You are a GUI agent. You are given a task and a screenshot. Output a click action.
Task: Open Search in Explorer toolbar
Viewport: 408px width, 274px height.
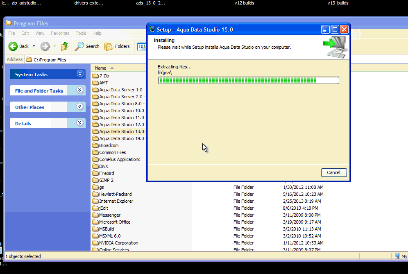pyautogui.click(x=87, y=46)
